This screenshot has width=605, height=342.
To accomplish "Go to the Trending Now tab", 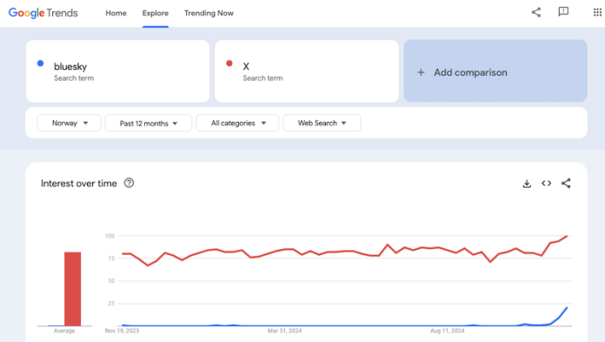I will 209,13.
